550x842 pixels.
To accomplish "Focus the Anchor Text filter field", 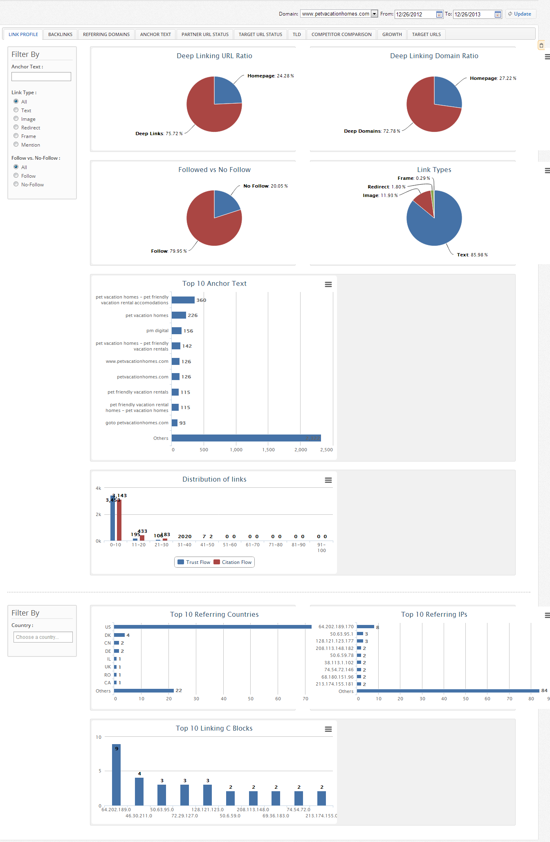I will pos(41,77).
